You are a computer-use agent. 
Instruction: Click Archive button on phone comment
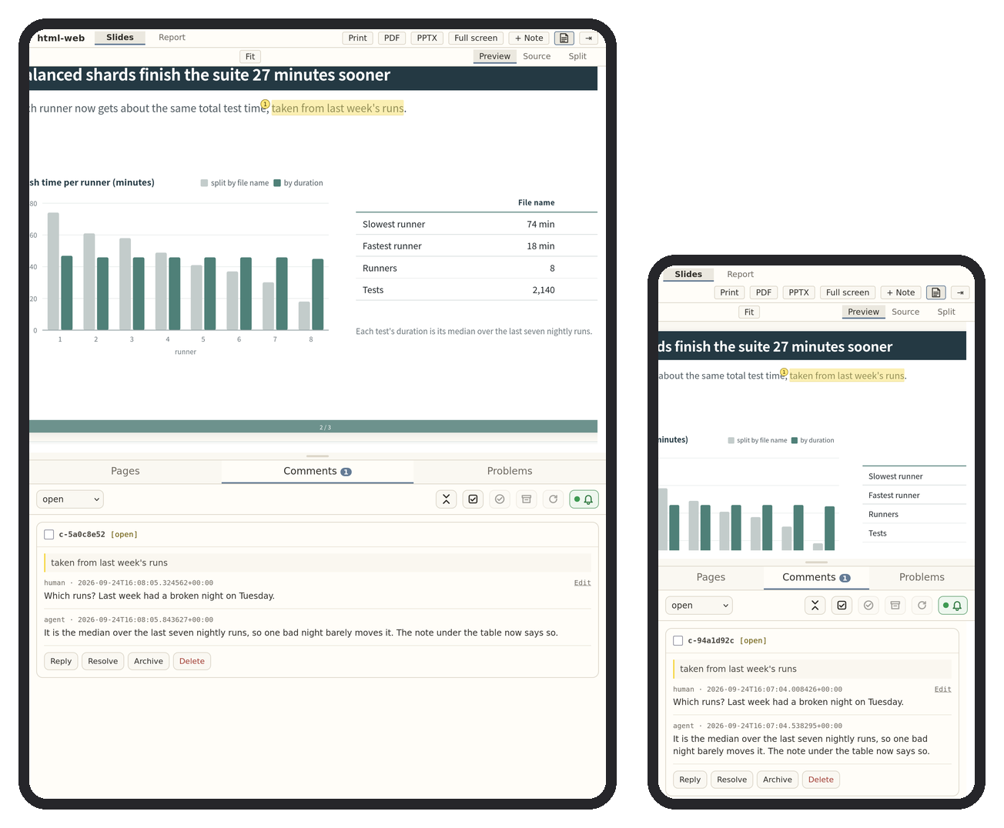coord(778,780)
